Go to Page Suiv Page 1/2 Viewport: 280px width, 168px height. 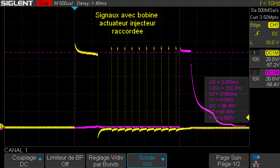[x=229, y=161]
